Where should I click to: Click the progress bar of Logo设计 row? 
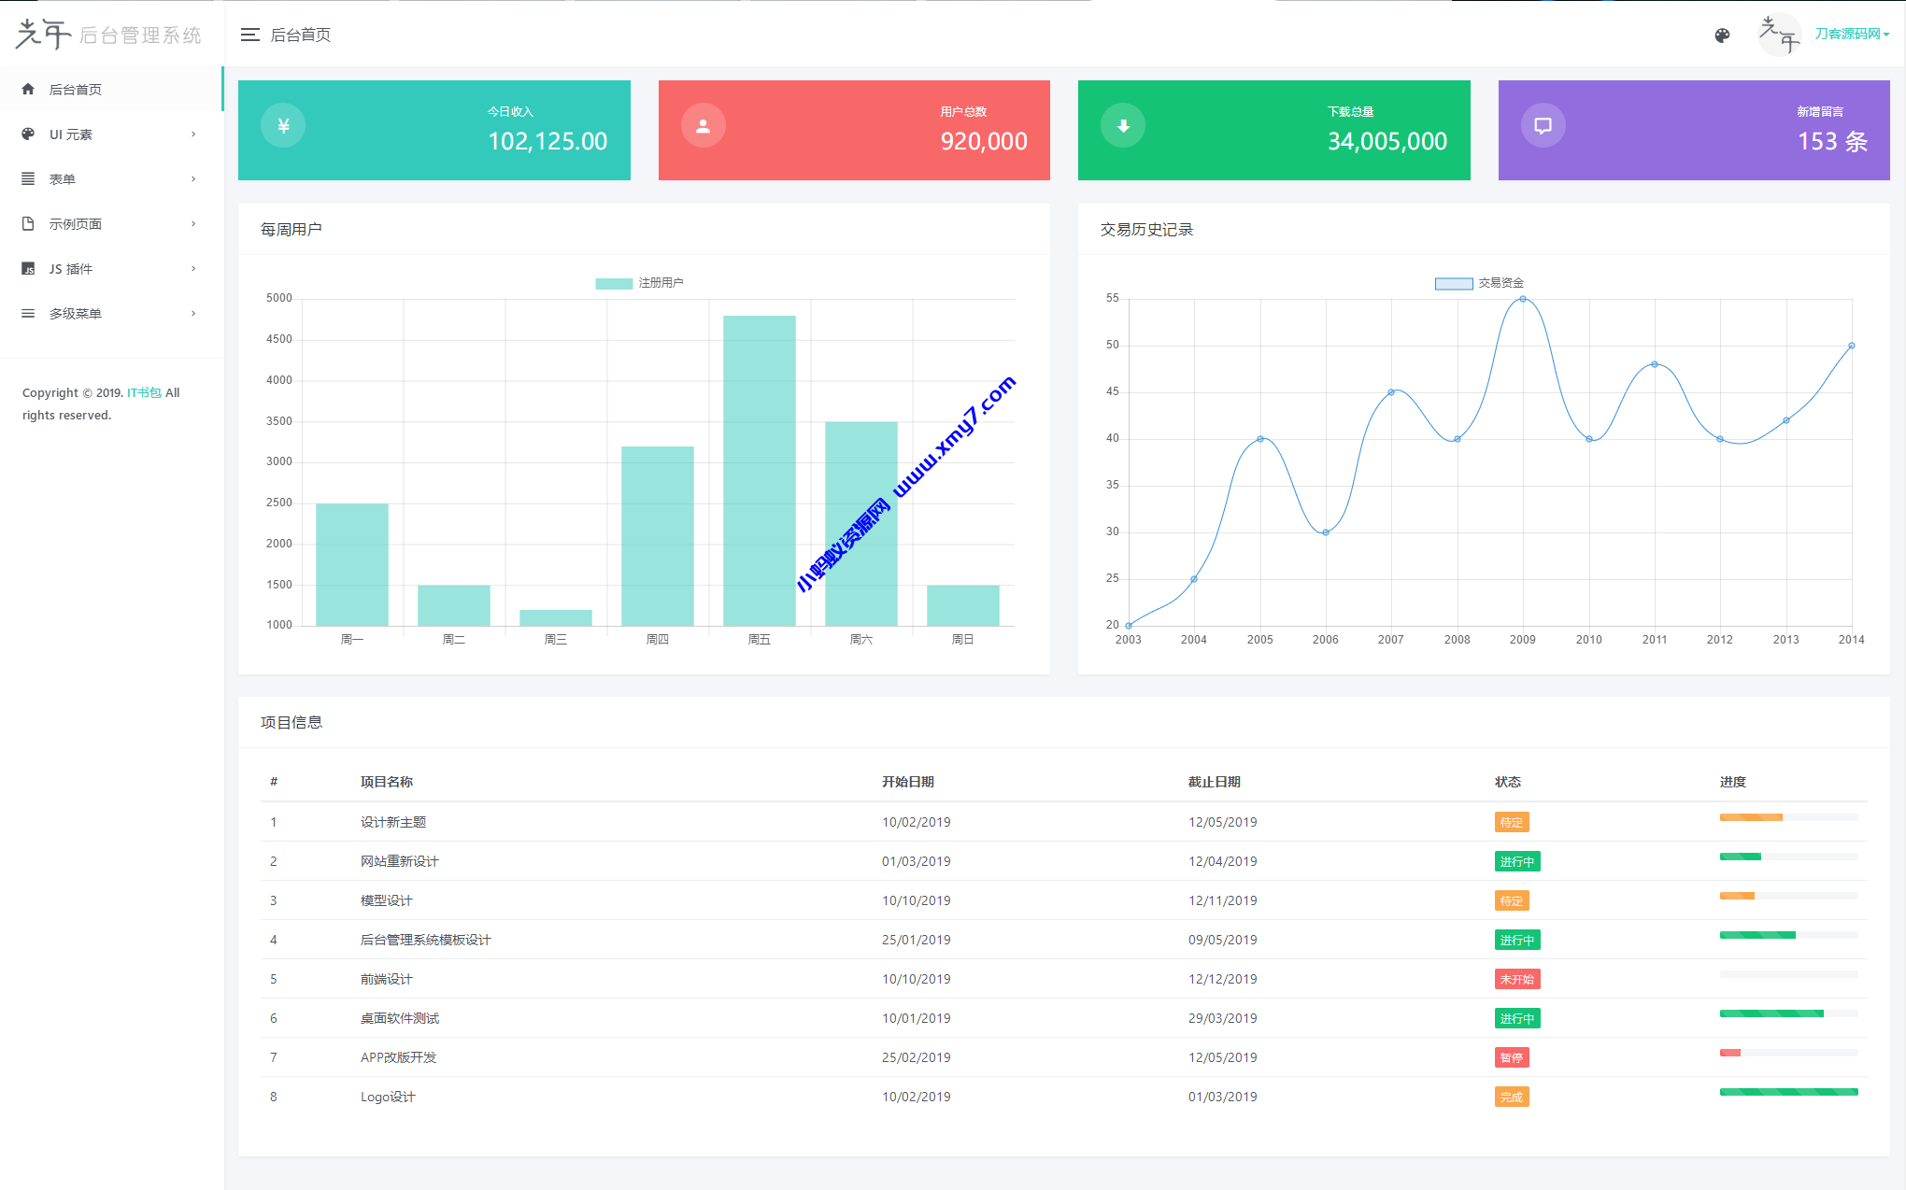coord(1787,1092)
